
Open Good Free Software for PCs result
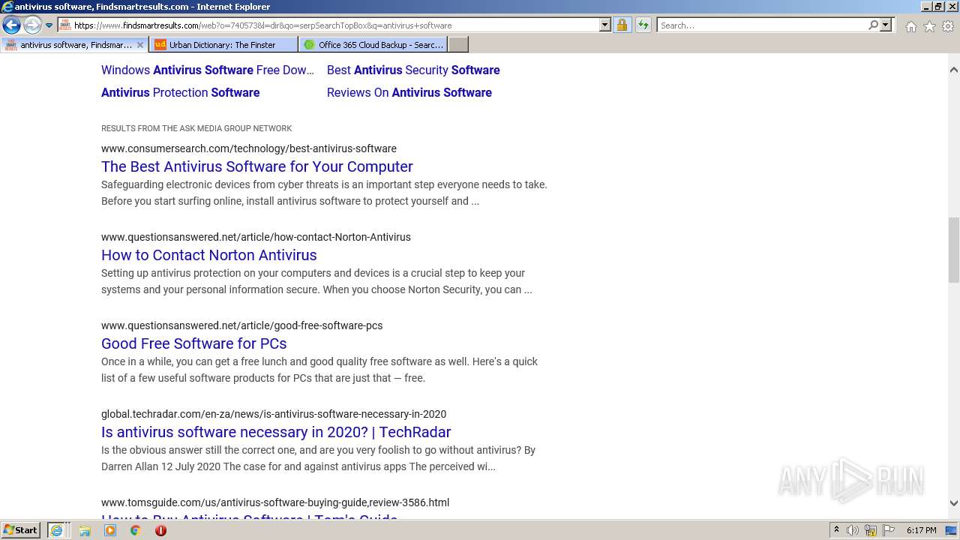click(194, 343)
